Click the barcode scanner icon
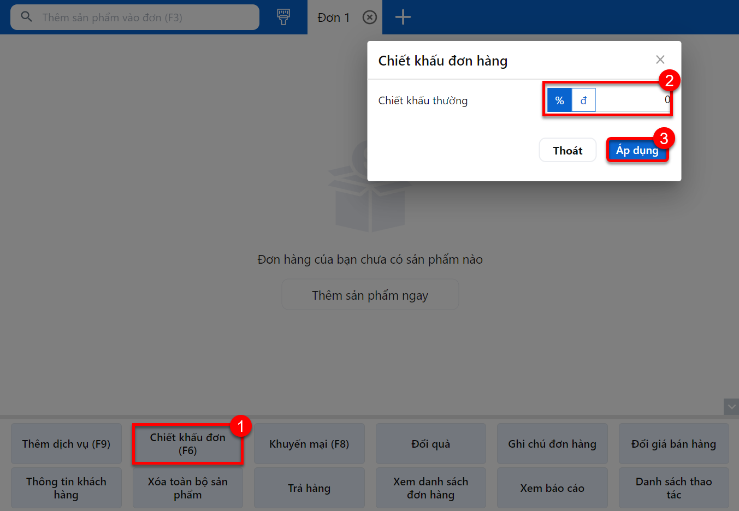The width and height of the screenshot is (739, 511). tap(283, 17)
